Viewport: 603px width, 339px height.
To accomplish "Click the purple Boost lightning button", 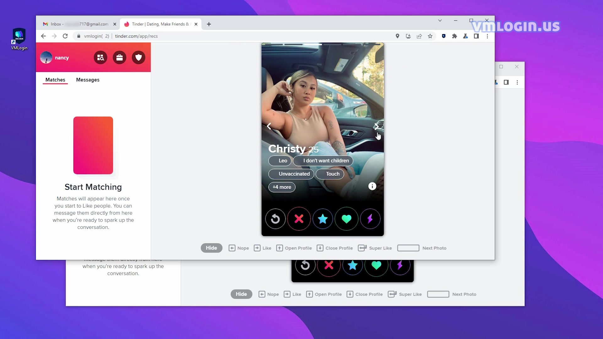I will point(370,219).
